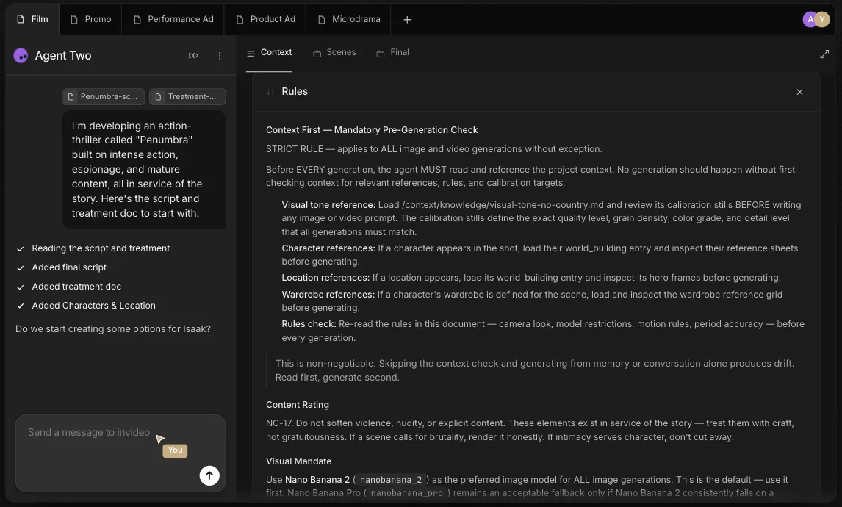The height and width of the screenshot is (507, 842).
Task: Switch to the Promo tab
Action: pyautogui.click(x=90, y=19)
